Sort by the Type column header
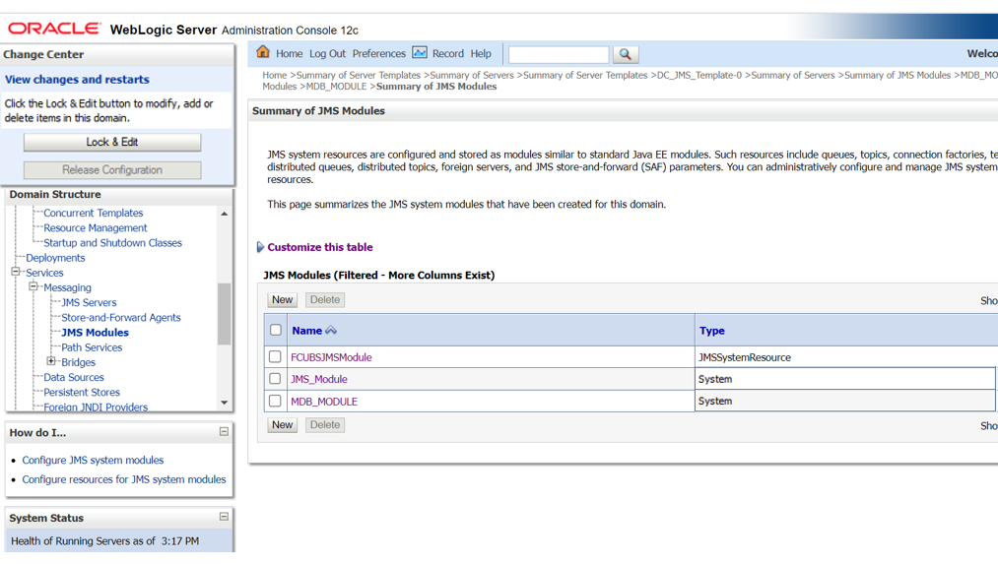Screen dimensions: 998x564 (711, 331)
